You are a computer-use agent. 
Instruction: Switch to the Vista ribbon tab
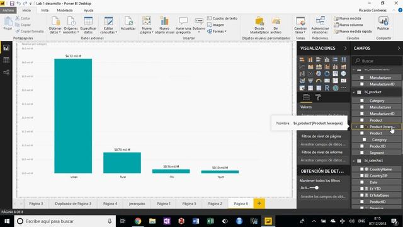[x=45, y=10]
